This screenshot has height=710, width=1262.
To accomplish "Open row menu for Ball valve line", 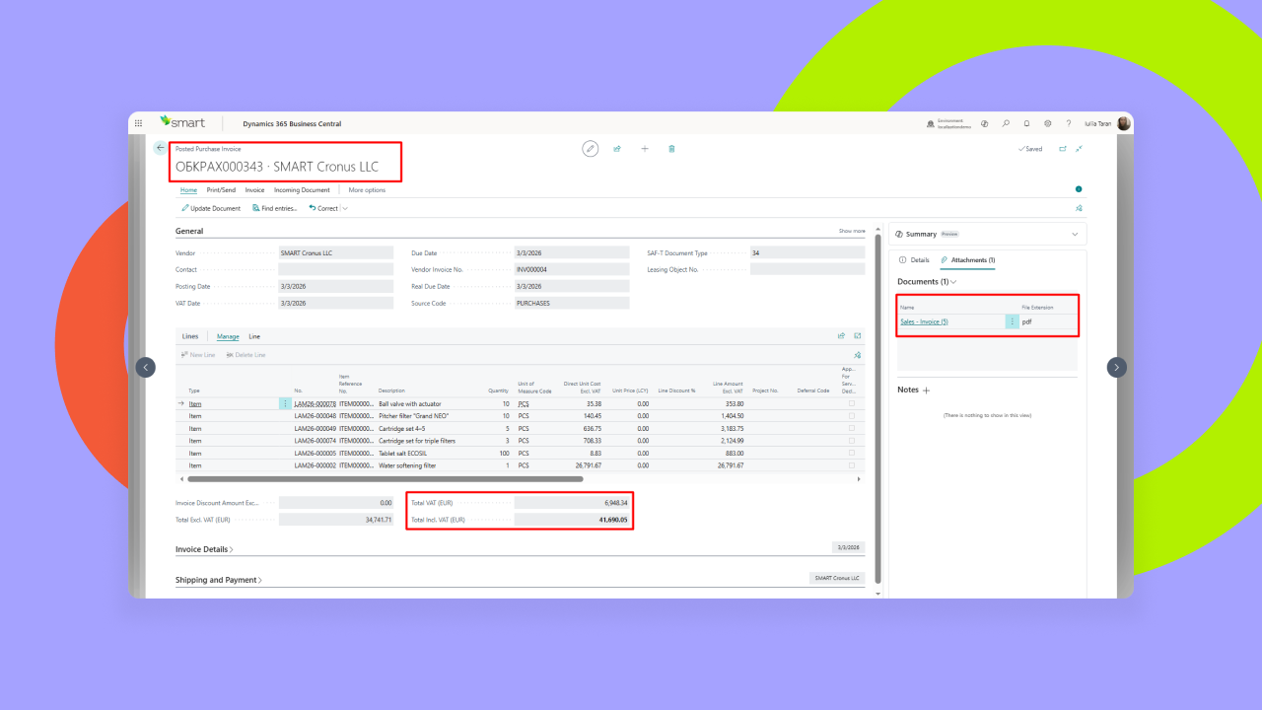I will pos(285,403).
